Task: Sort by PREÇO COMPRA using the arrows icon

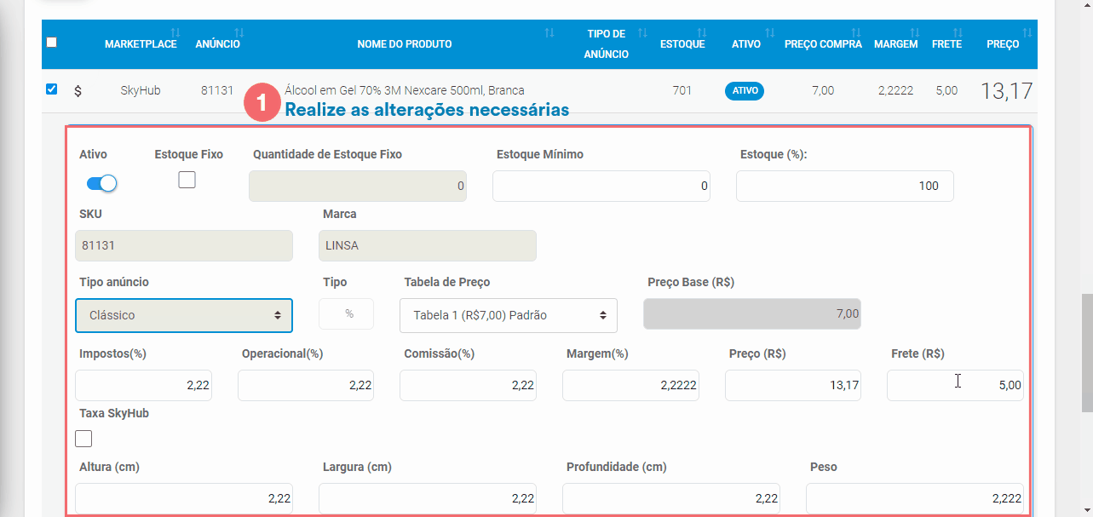Action: [x=858, y=33]
